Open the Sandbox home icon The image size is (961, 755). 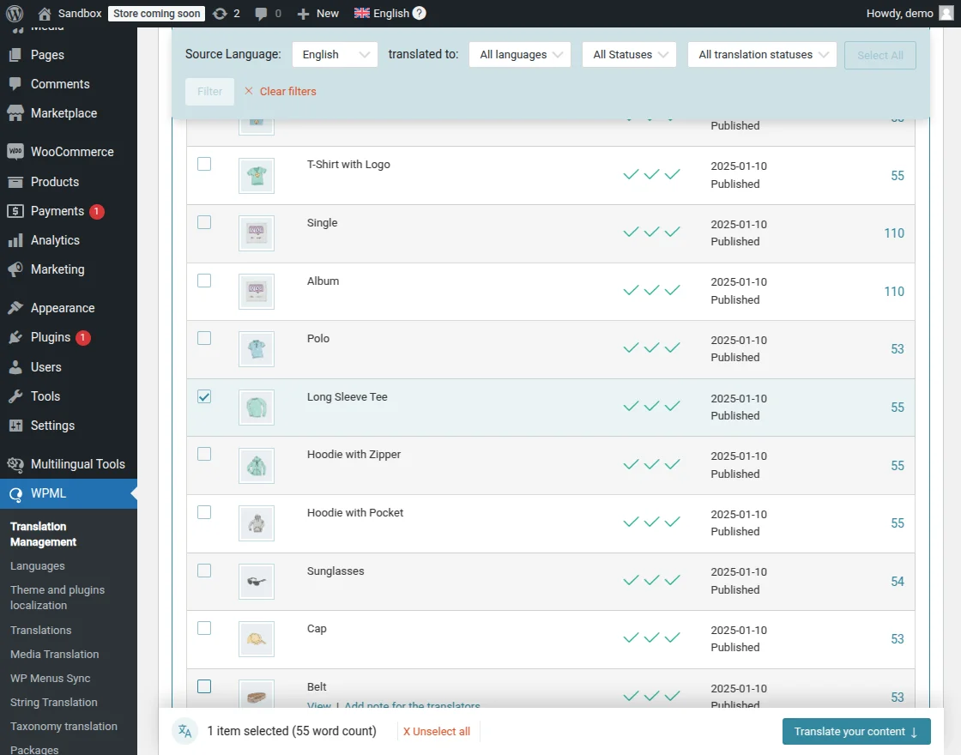tap(45, 13)
